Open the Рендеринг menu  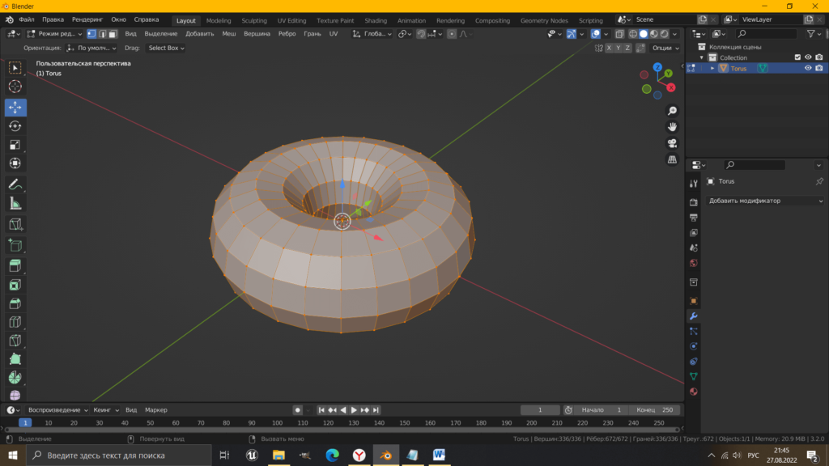tap(87, 19)
